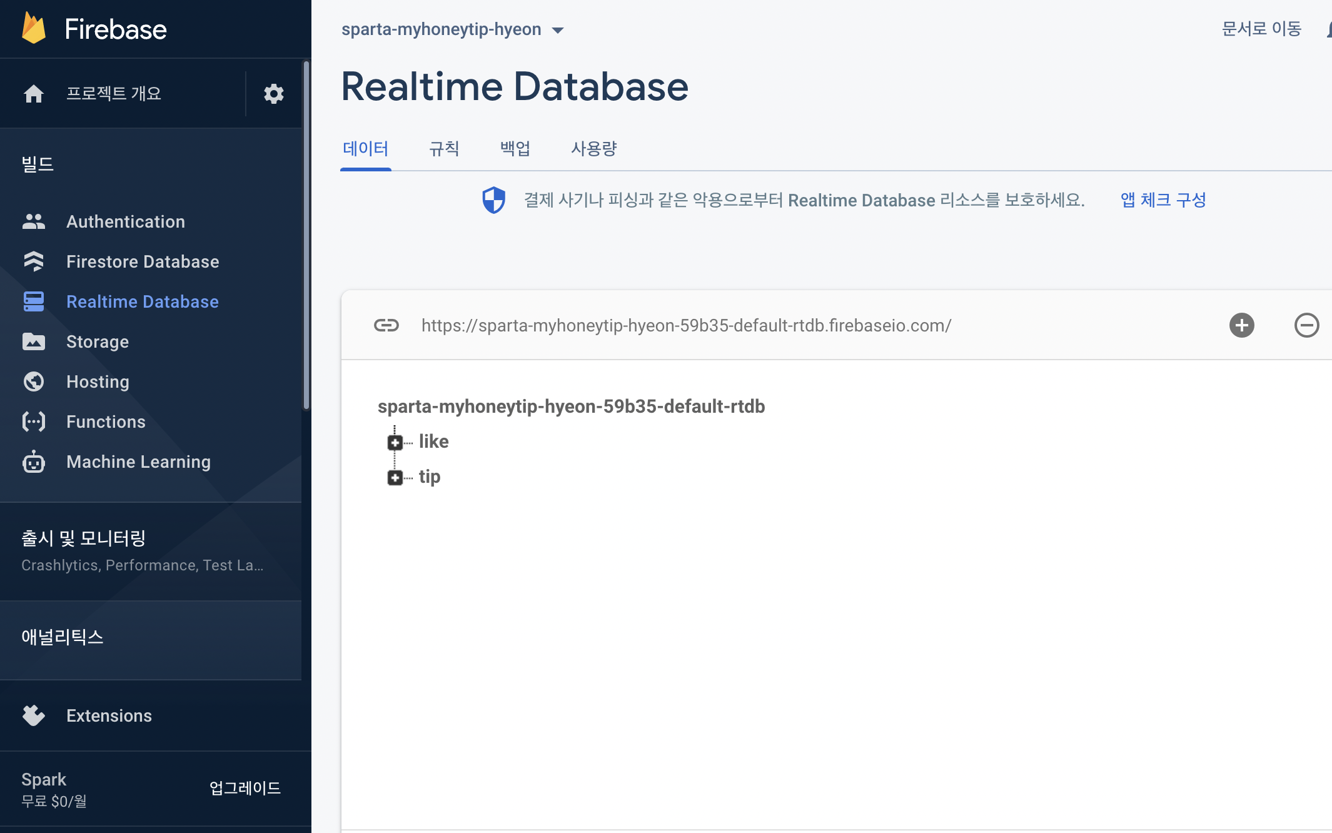
Task: Switch to the 백업 tab
Action: point(516,149)
